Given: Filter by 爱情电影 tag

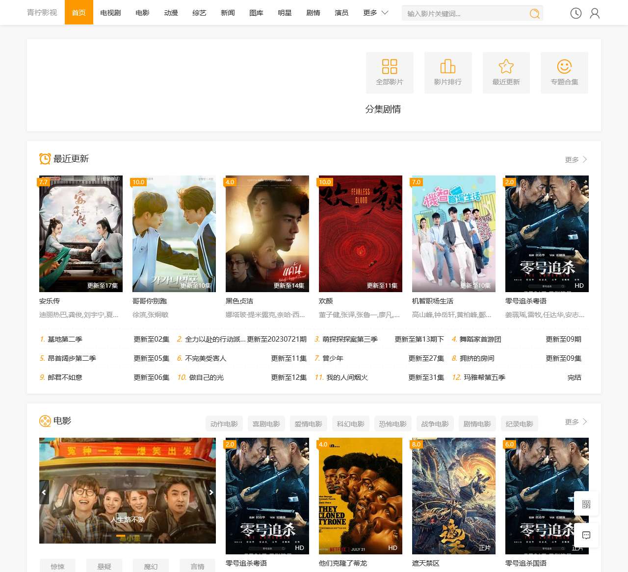Looking at the screenshot, I should point(309,424).
